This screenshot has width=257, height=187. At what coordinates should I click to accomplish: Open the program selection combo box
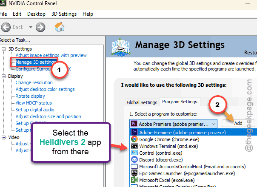174,124
